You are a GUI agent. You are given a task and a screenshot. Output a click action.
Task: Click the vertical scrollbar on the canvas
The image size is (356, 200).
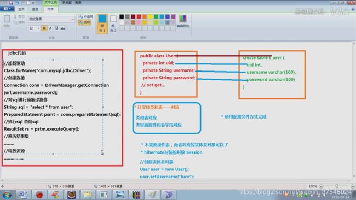354,110
